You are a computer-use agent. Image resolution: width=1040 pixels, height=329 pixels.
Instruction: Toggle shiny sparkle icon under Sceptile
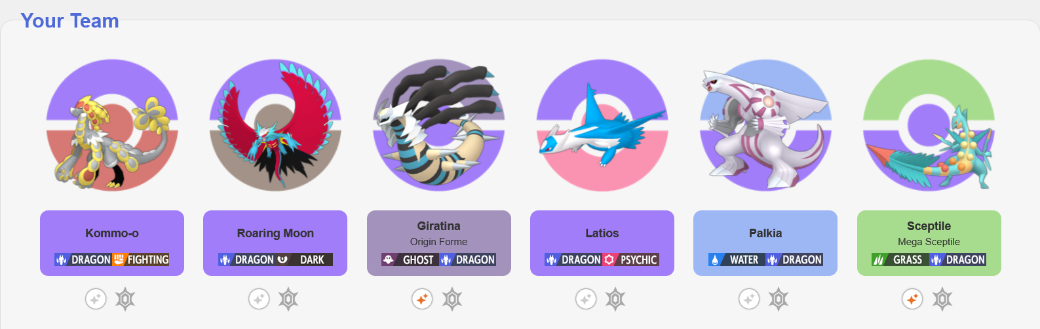(912, 300)
